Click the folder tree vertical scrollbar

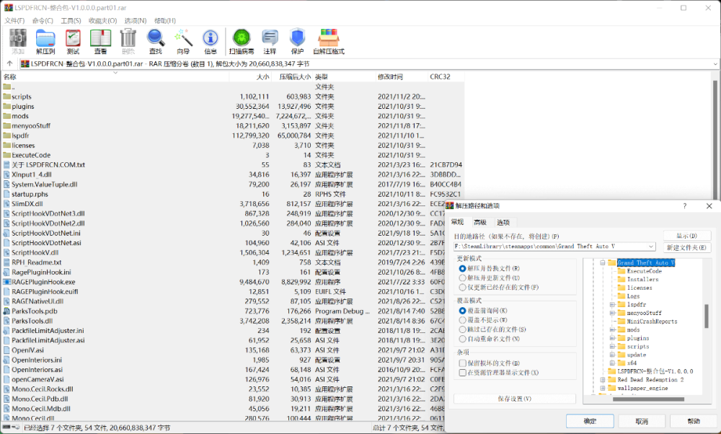[x=707, y=315]
